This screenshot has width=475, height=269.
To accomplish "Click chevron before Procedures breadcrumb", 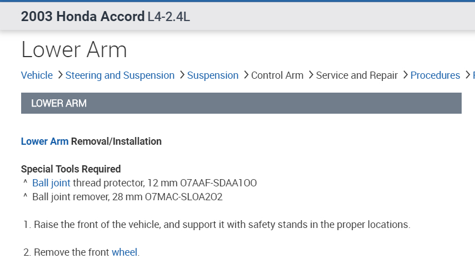I will pyautogui.click(x=405, y=75).
